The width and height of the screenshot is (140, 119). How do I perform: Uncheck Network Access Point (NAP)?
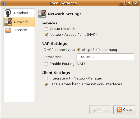tap(46, 35)
